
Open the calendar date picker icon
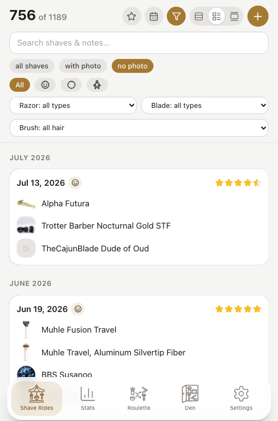tap(154, 16)
